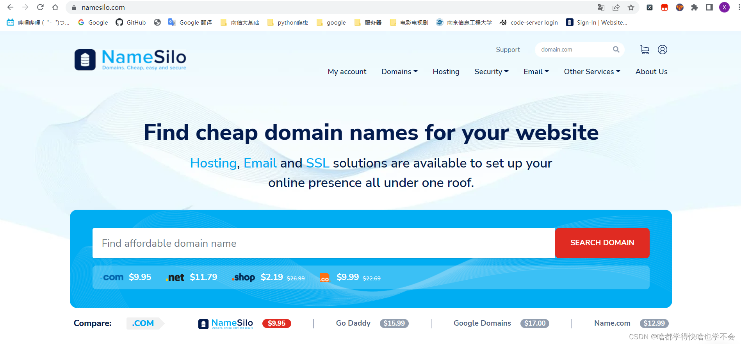The height and width of the screenshot is (344, 741).
Task: Follow the blue Hosting link in tagline
Action: pyautogui.click(x=214, y=163)
